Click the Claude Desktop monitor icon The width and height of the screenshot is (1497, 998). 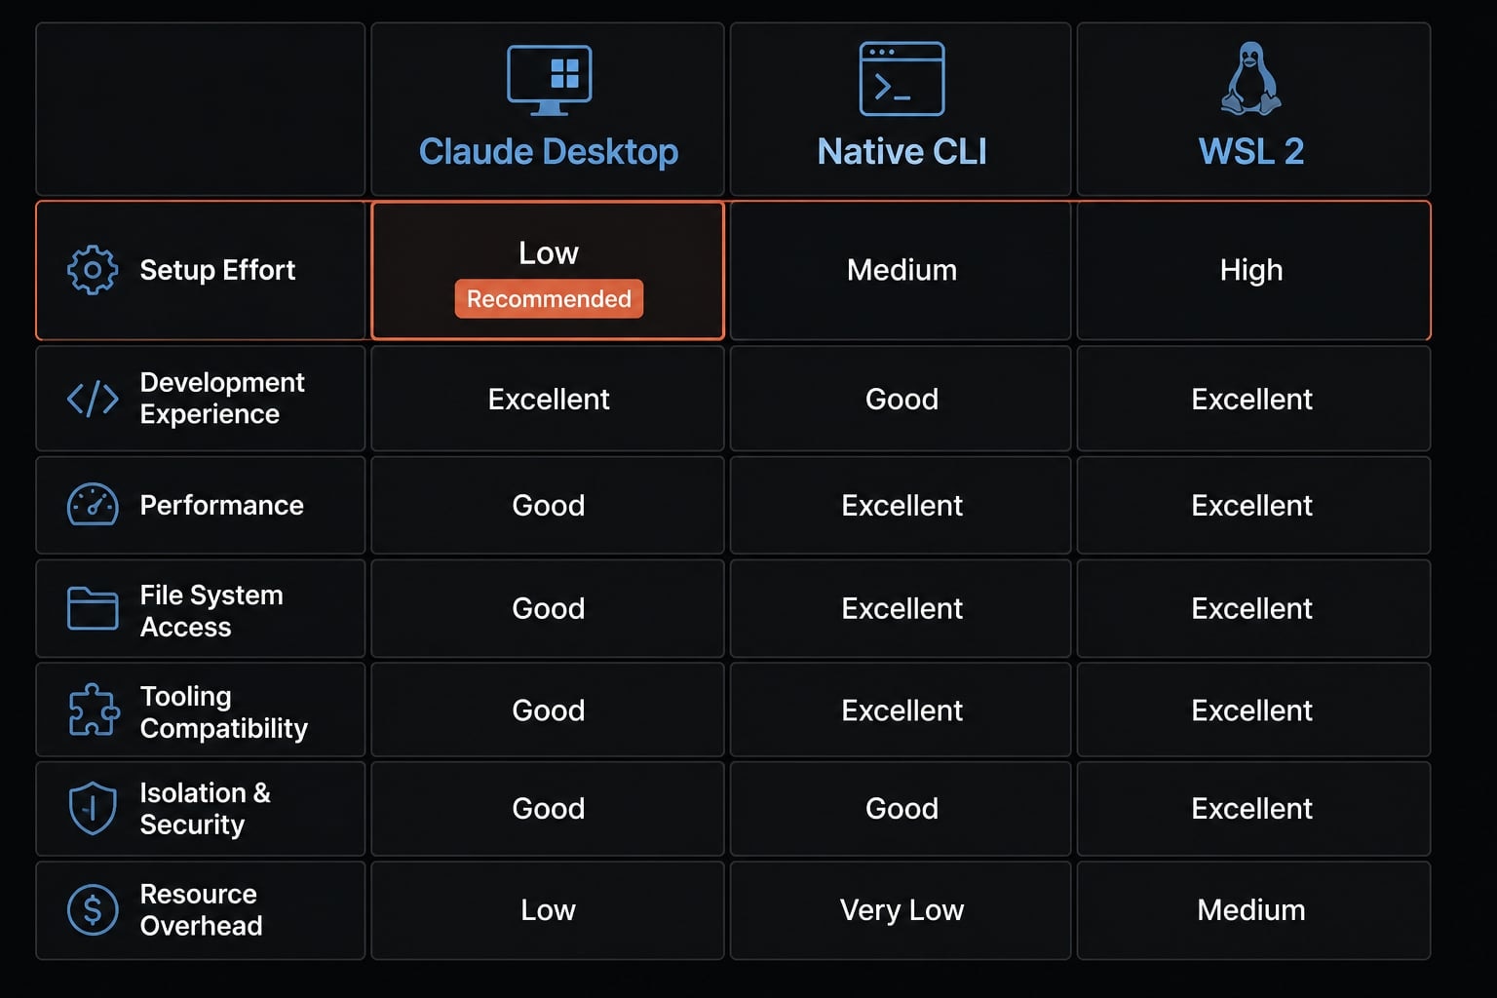tap(549, 80)
